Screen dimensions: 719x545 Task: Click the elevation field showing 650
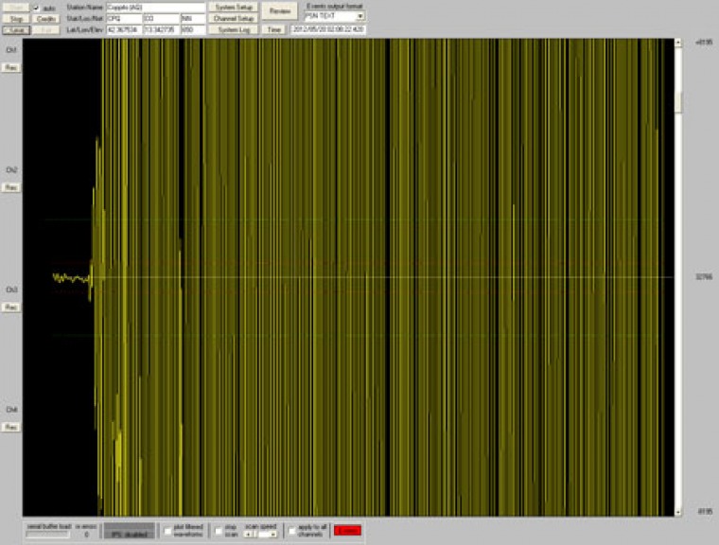193,30
